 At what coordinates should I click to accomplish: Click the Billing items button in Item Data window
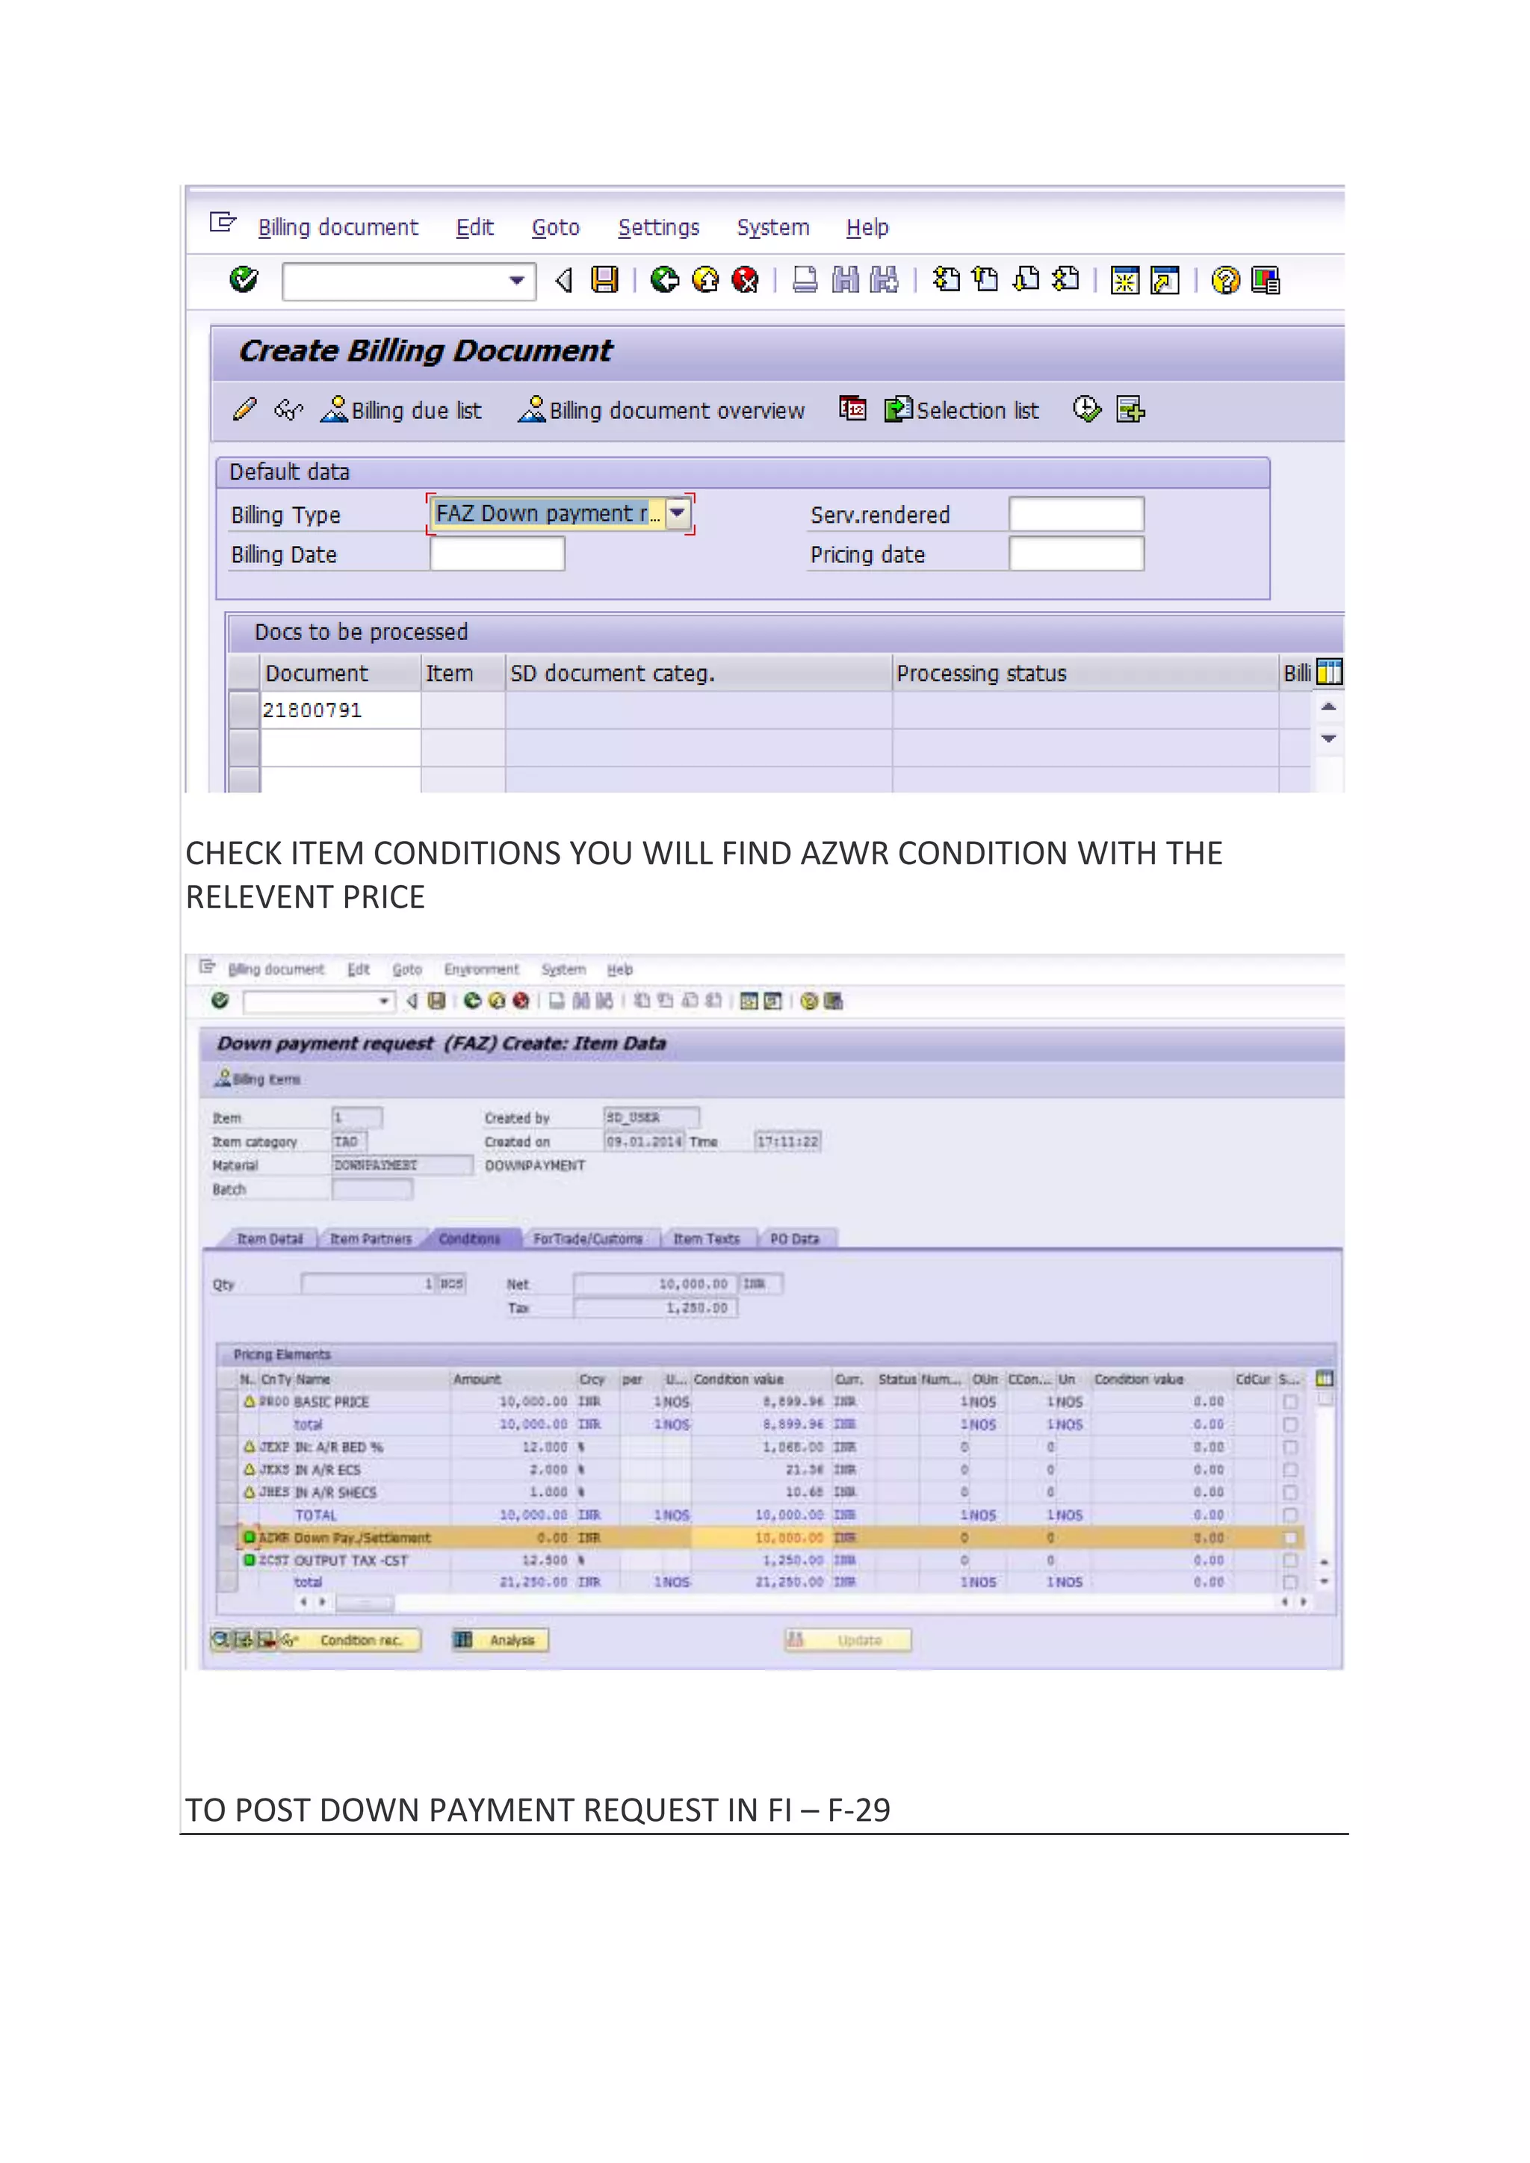257,1079
